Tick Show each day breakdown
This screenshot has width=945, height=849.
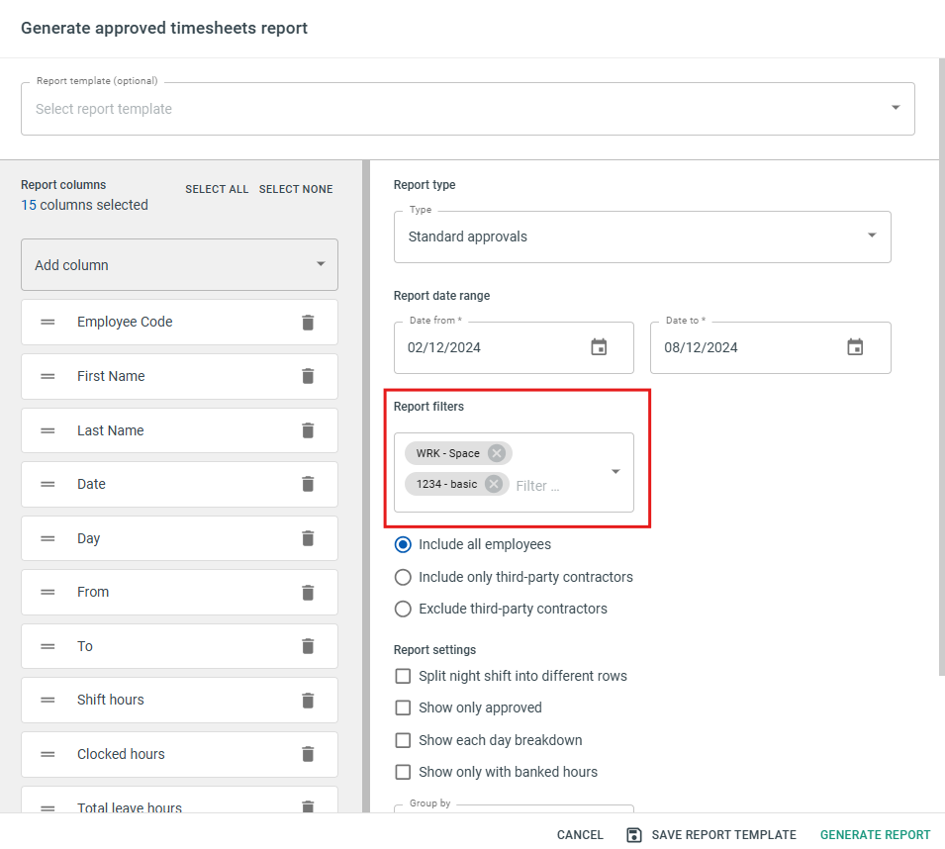[x=403, y=740]
